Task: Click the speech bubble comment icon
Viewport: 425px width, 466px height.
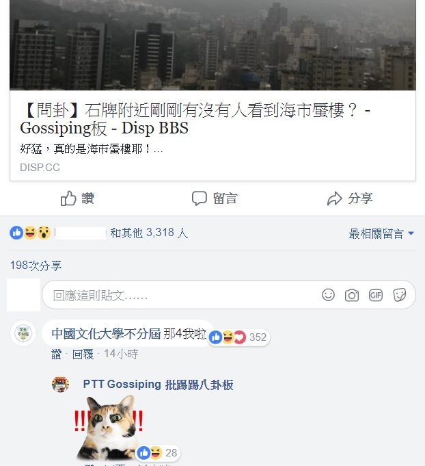Action: pyautogui.click(x=199, y=198)
